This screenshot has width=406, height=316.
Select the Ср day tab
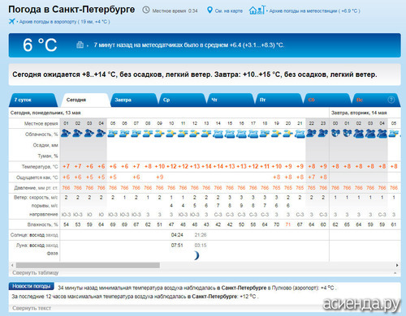click(x=182, y=100)
